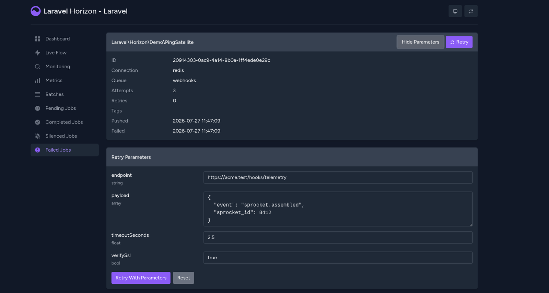
Task: Click the timeoutSeconds input field
Action: pyautogui.click(x=338, y=237)
